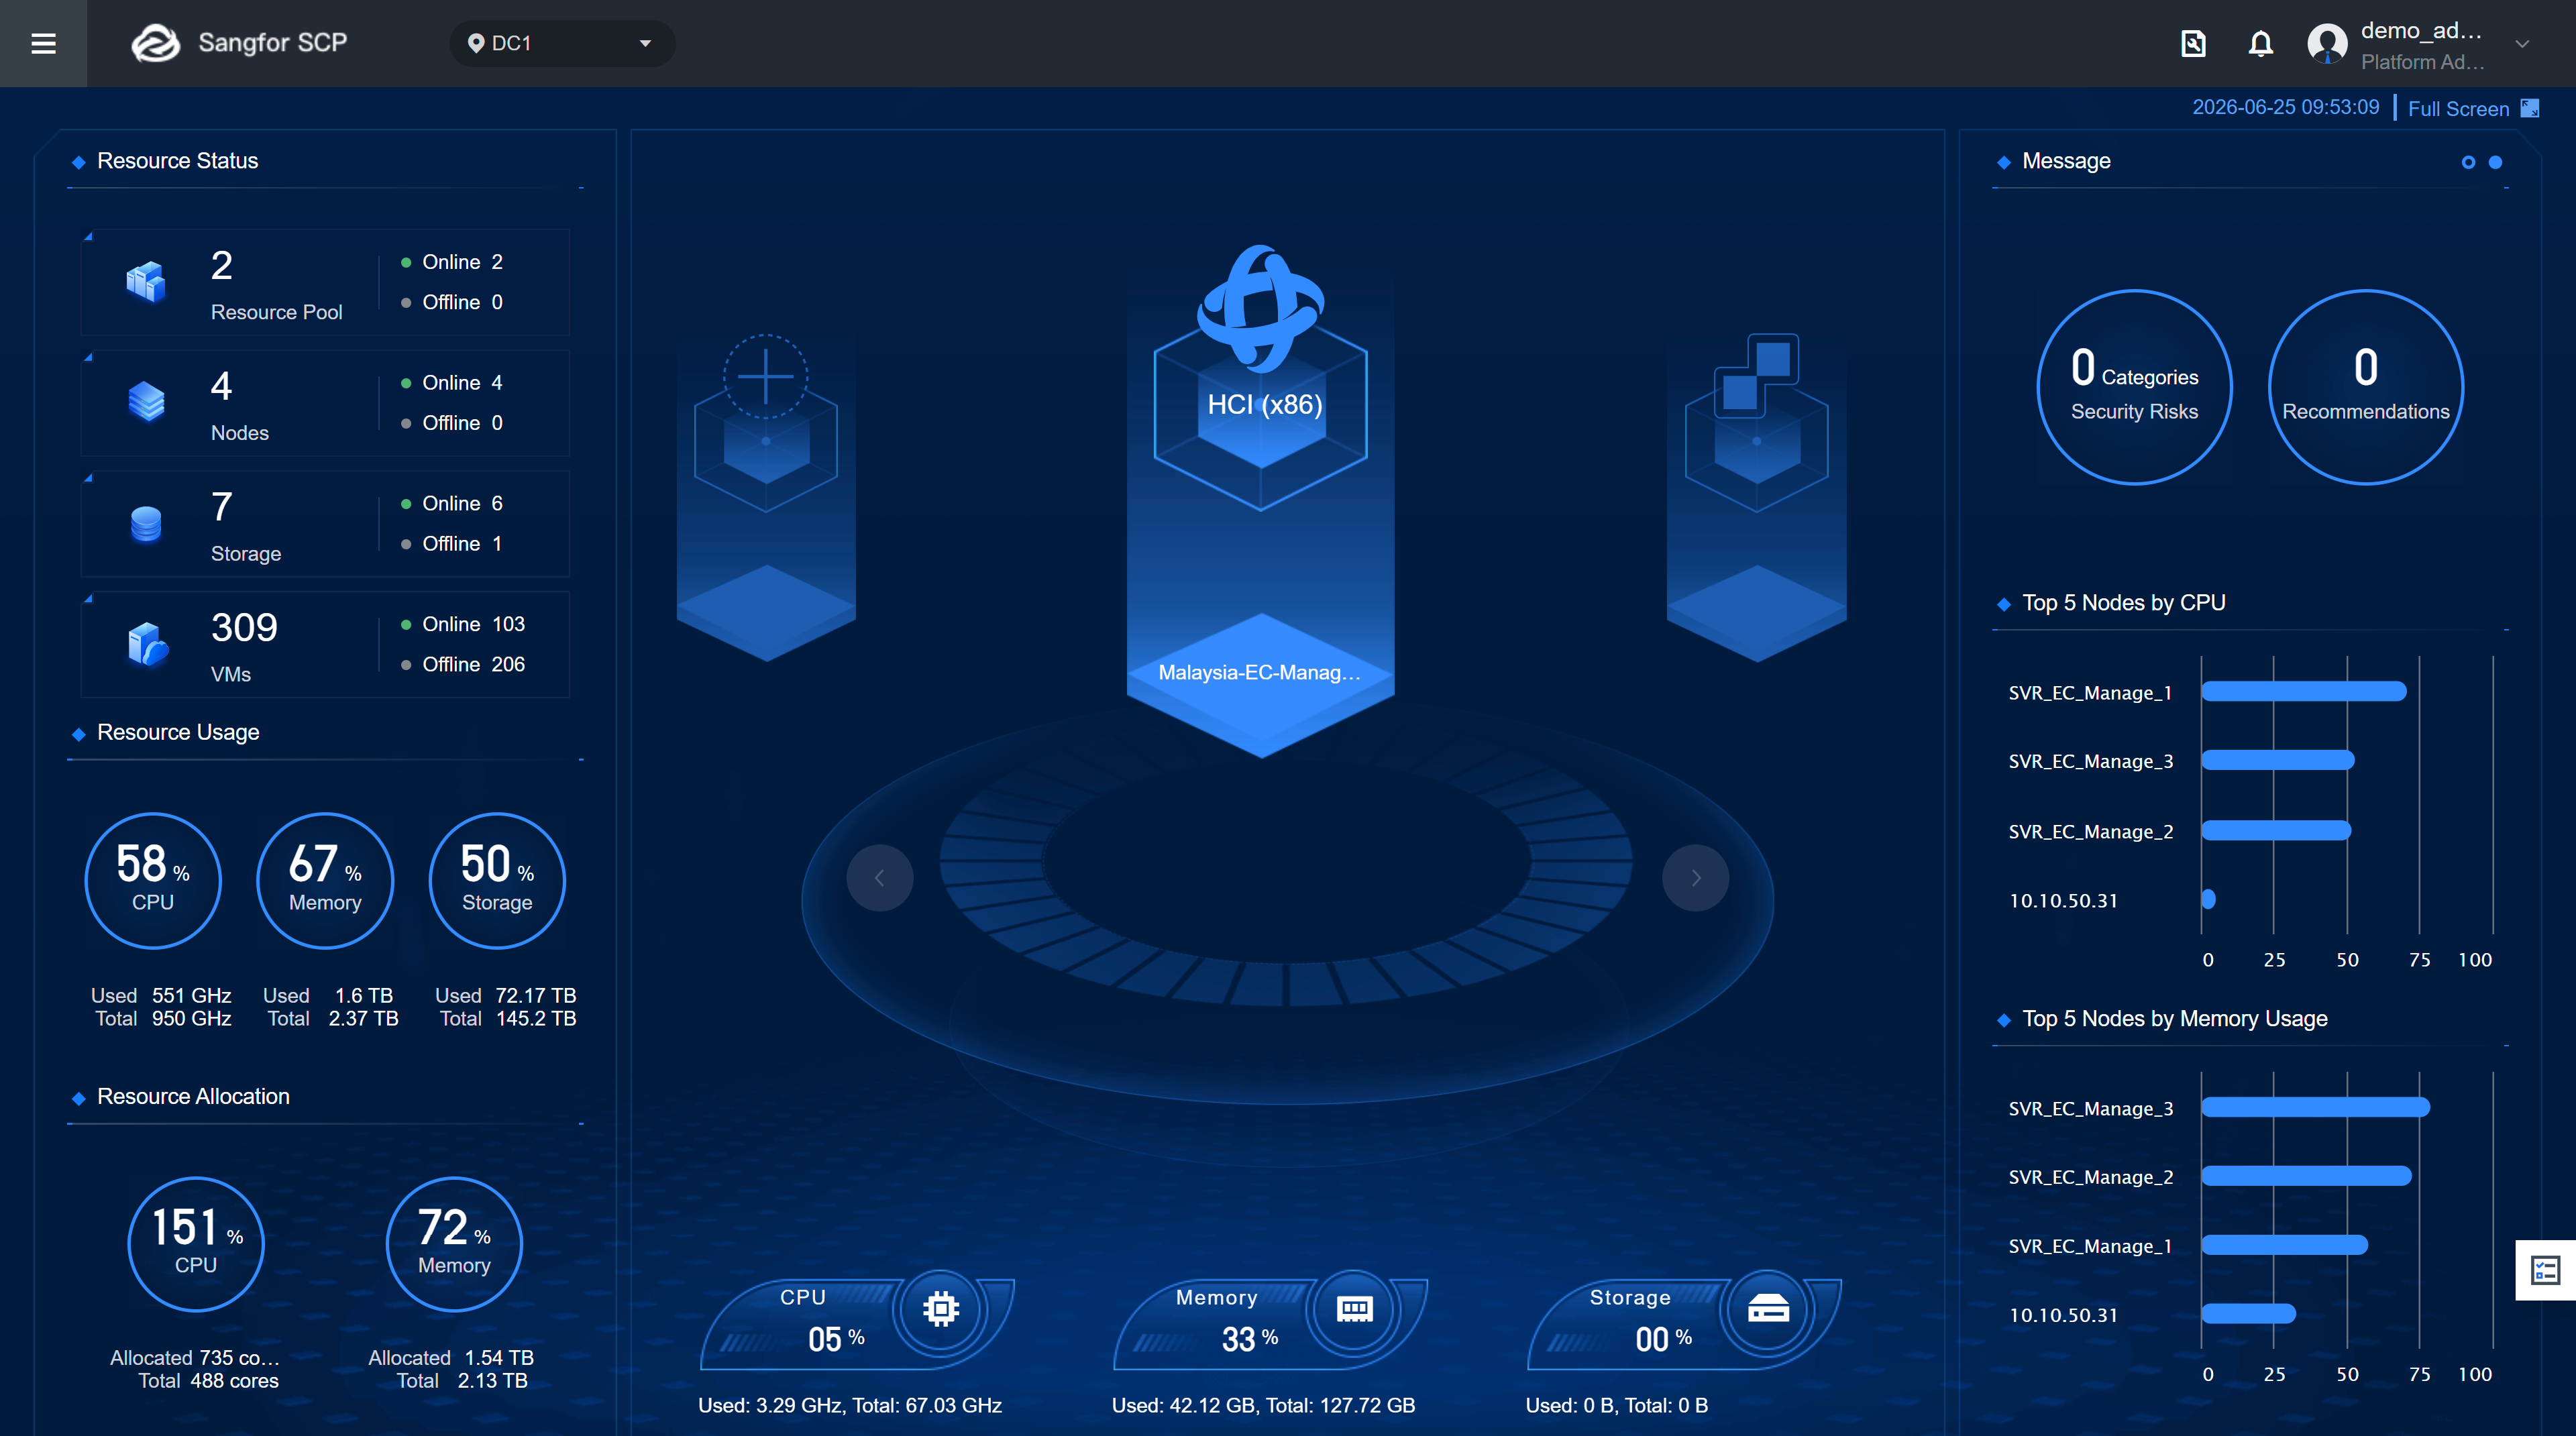Select the HCI (x86) cluster cube

pos(1262,405)
